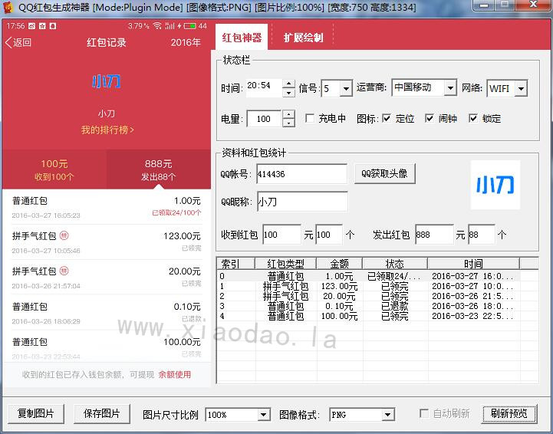Open the 图像格式 PNG dropdown
This screenshot has width=553, height=434.
(387, 415)
